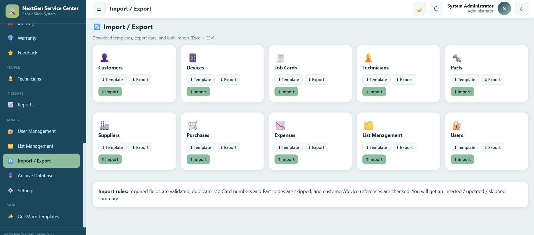Download the Expenses template
The image size is (534, 235).
(x=289, y=147)
